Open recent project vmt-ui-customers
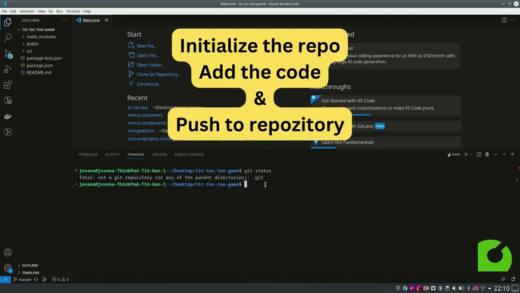Screen dimensions: 520x293 click(x=145, y=115)
